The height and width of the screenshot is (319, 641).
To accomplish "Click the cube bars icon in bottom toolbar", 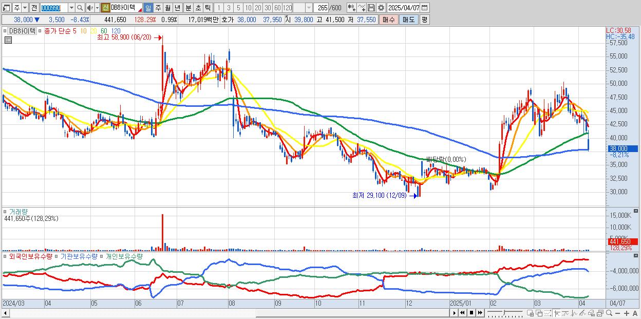I will point(591,313).
